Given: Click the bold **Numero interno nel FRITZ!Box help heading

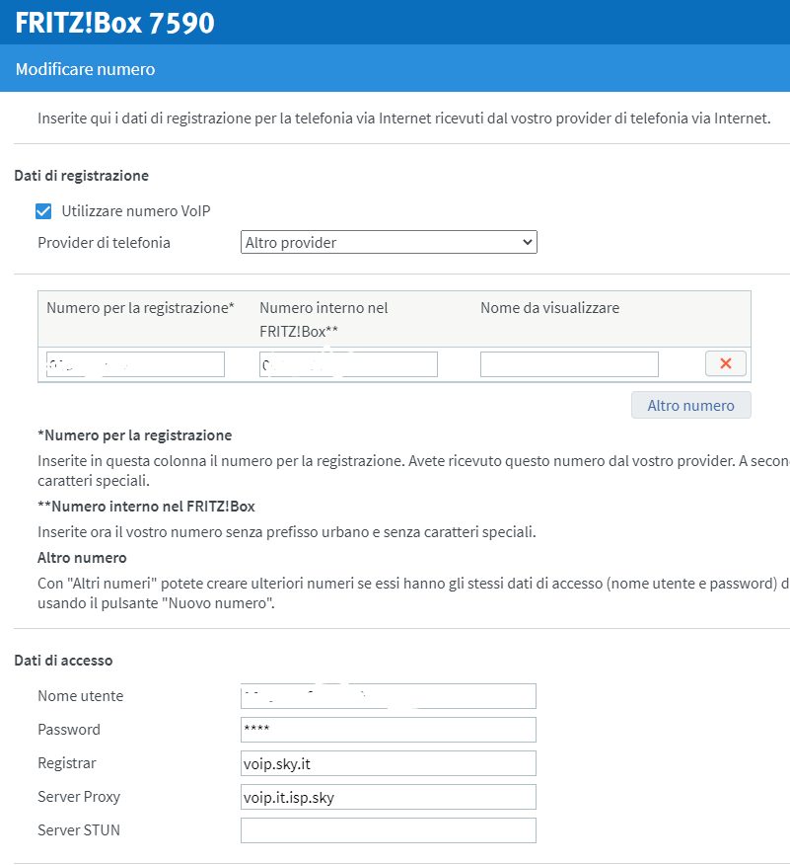Looking at the screenshot, I should [146, 507].
